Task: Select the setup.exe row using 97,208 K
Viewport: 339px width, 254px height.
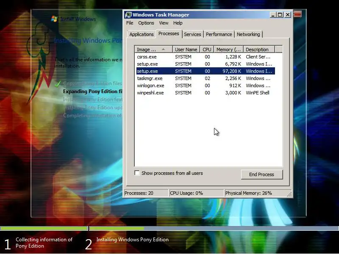Action: click(x=206, y=71)
